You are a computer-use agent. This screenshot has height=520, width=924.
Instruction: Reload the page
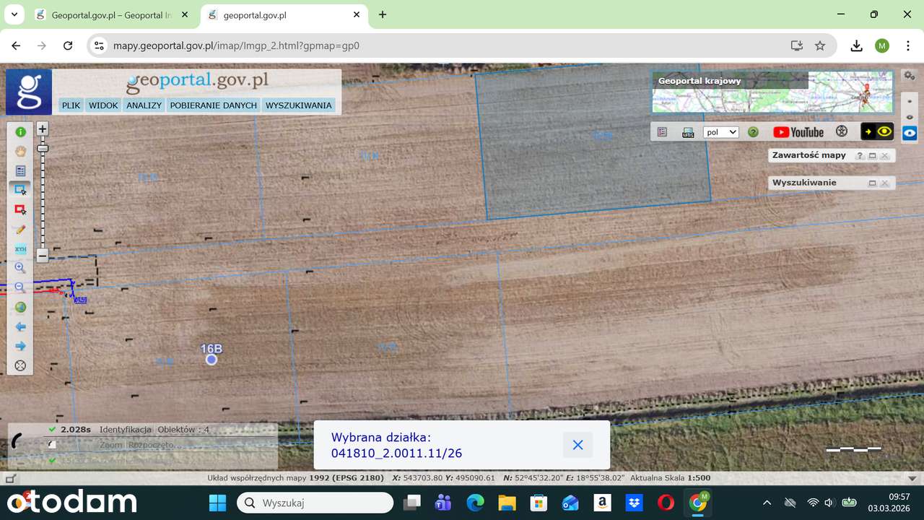tap(68, 45)
